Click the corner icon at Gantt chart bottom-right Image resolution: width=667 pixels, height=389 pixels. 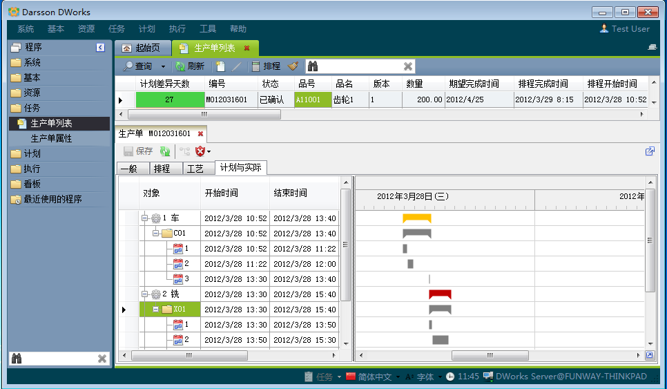pyautogui.click(x=650, y=356)
